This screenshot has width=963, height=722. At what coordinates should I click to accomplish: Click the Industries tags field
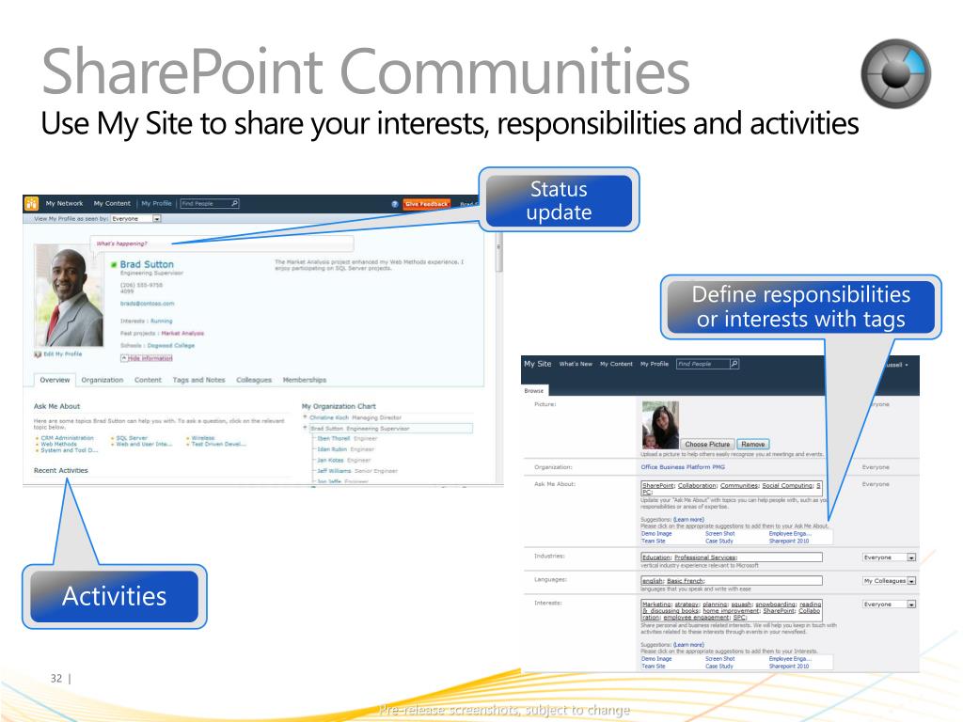pos(731,557)
